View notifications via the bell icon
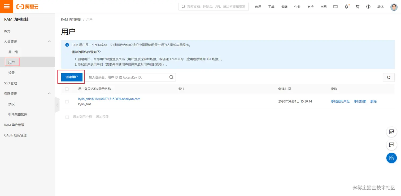401x196 pixels. pos(346,7)
